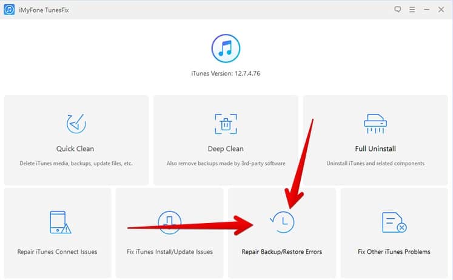
Task: Click the iMyFone TunesFix app logo
Action: click(9, 10)
